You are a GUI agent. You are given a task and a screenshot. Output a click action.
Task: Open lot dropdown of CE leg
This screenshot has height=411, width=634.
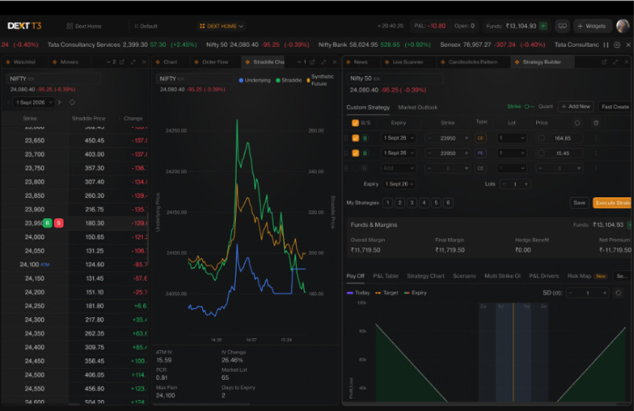[x=512, y=138]
